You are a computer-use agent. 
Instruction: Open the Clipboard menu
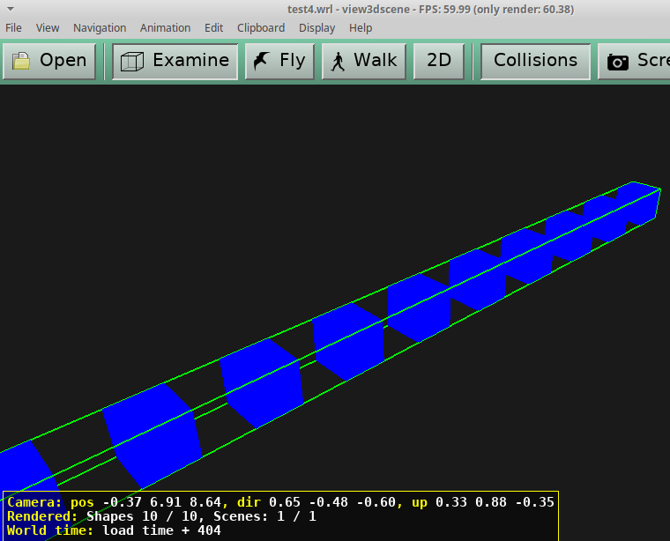tap(261, 28)
